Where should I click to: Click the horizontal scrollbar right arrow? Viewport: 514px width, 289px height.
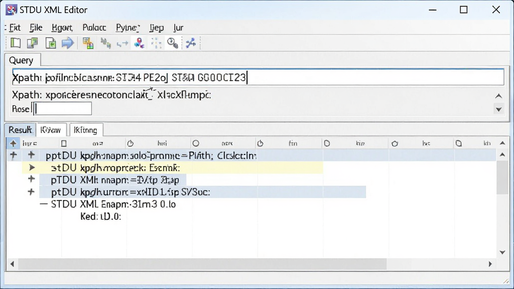490,264
